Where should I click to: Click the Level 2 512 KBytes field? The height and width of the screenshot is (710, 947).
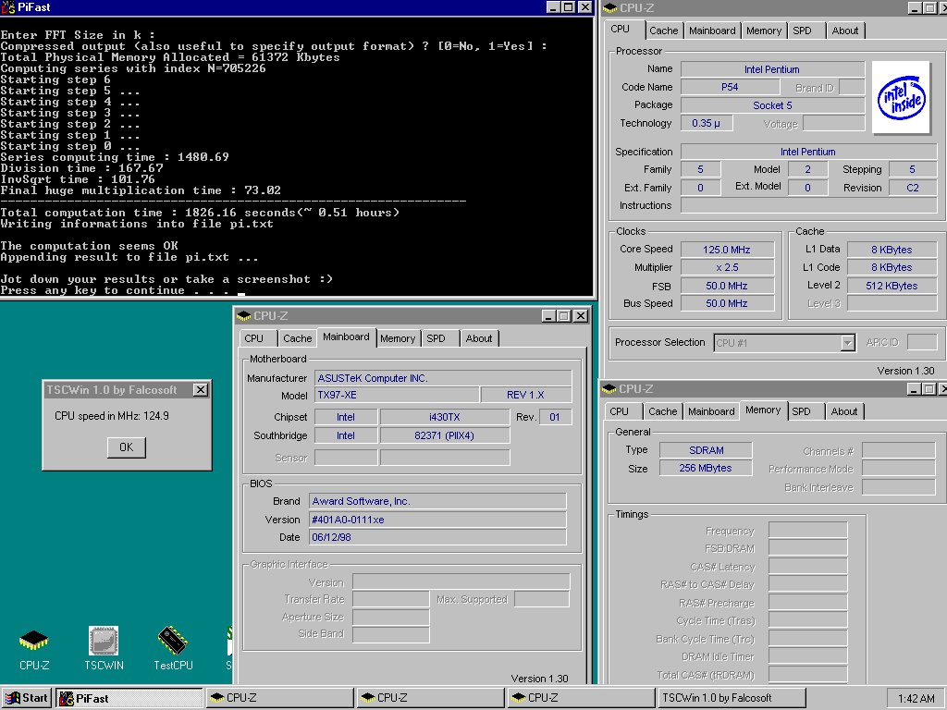point(892,287)
